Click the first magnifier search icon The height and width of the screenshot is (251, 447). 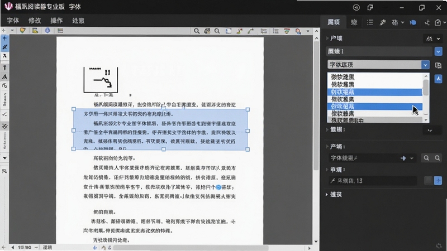coord(197,31)
